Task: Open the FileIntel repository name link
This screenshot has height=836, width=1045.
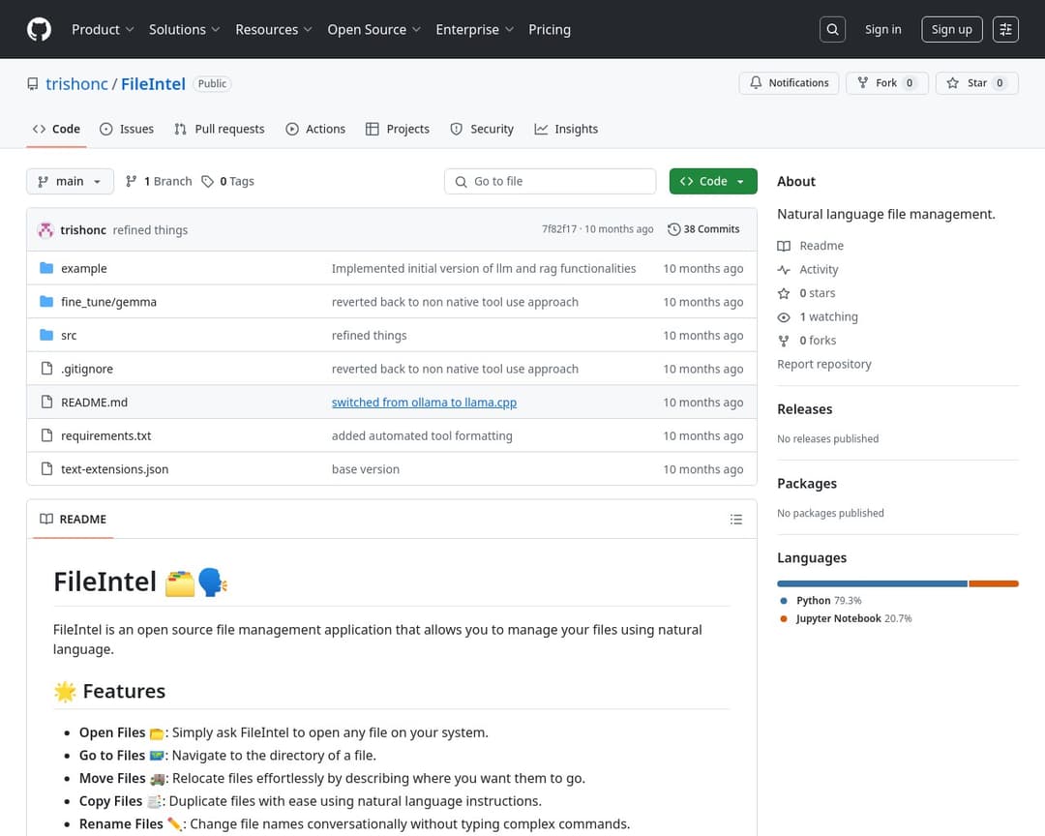Action: tap(153, 84)
